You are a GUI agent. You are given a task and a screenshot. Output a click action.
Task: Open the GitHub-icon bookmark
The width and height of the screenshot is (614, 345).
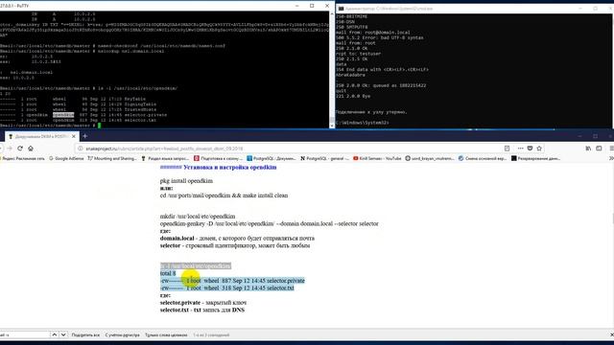click(430, 158)
